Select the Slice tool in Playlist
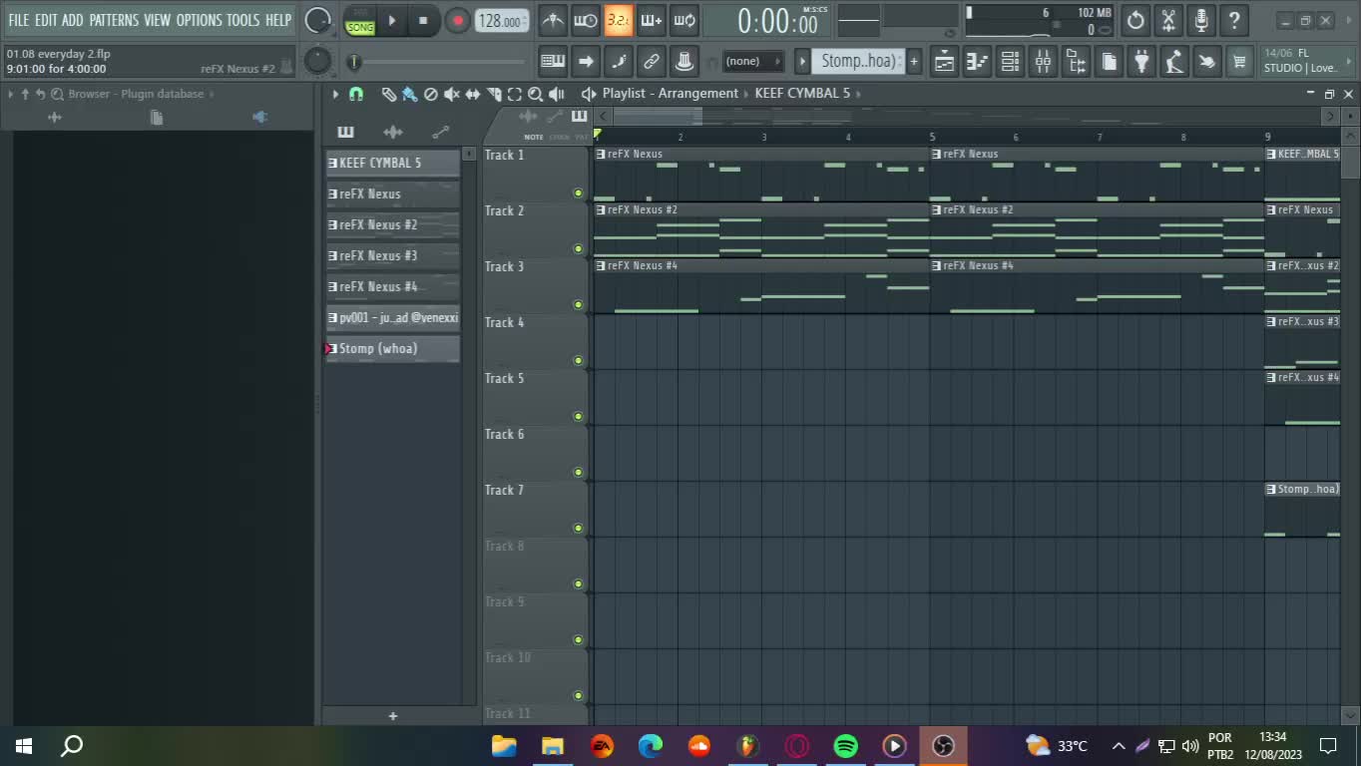The image size is (1361, 766). (493, 94)
